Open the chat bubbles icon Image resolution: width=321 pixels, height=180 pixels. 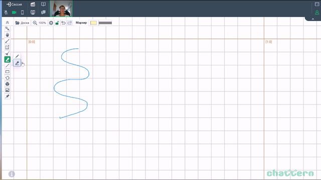coord(43,12)
